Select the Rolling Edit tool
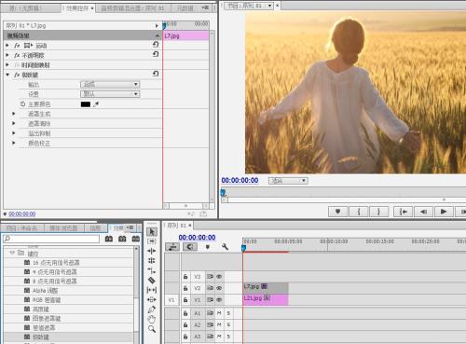Image resolution: width=466 pixels, height=344 pixels. [x=152, y=261]
